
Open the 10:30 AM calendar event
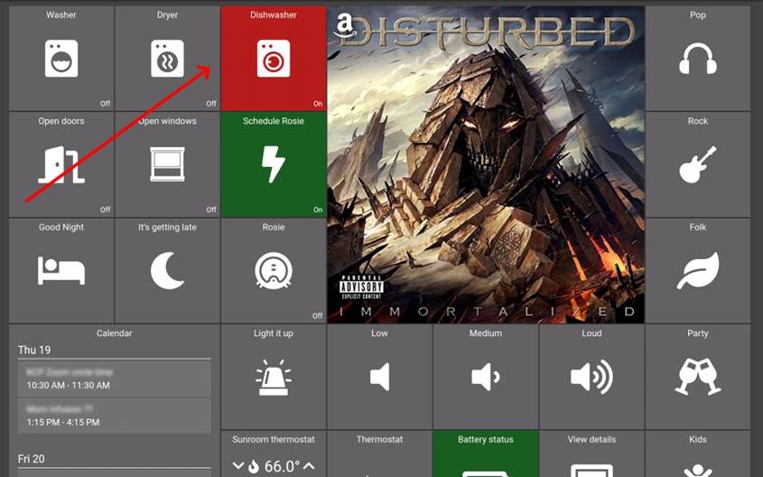coord(114,379)
